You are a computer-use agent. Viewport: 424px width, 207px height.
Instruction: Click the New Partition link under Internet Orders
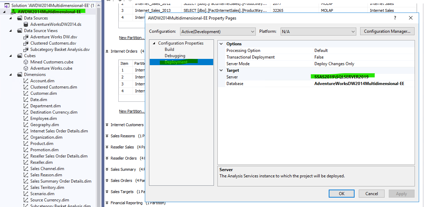132,111
